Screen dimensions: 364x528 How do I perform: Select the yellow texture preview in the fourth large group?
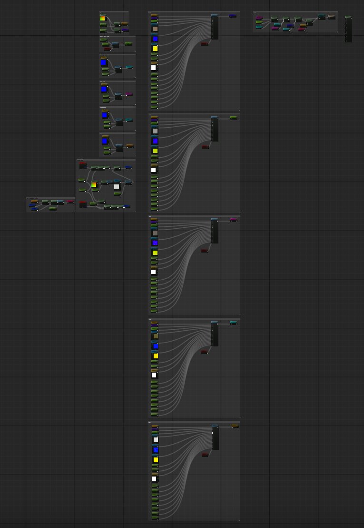point(155,356)
